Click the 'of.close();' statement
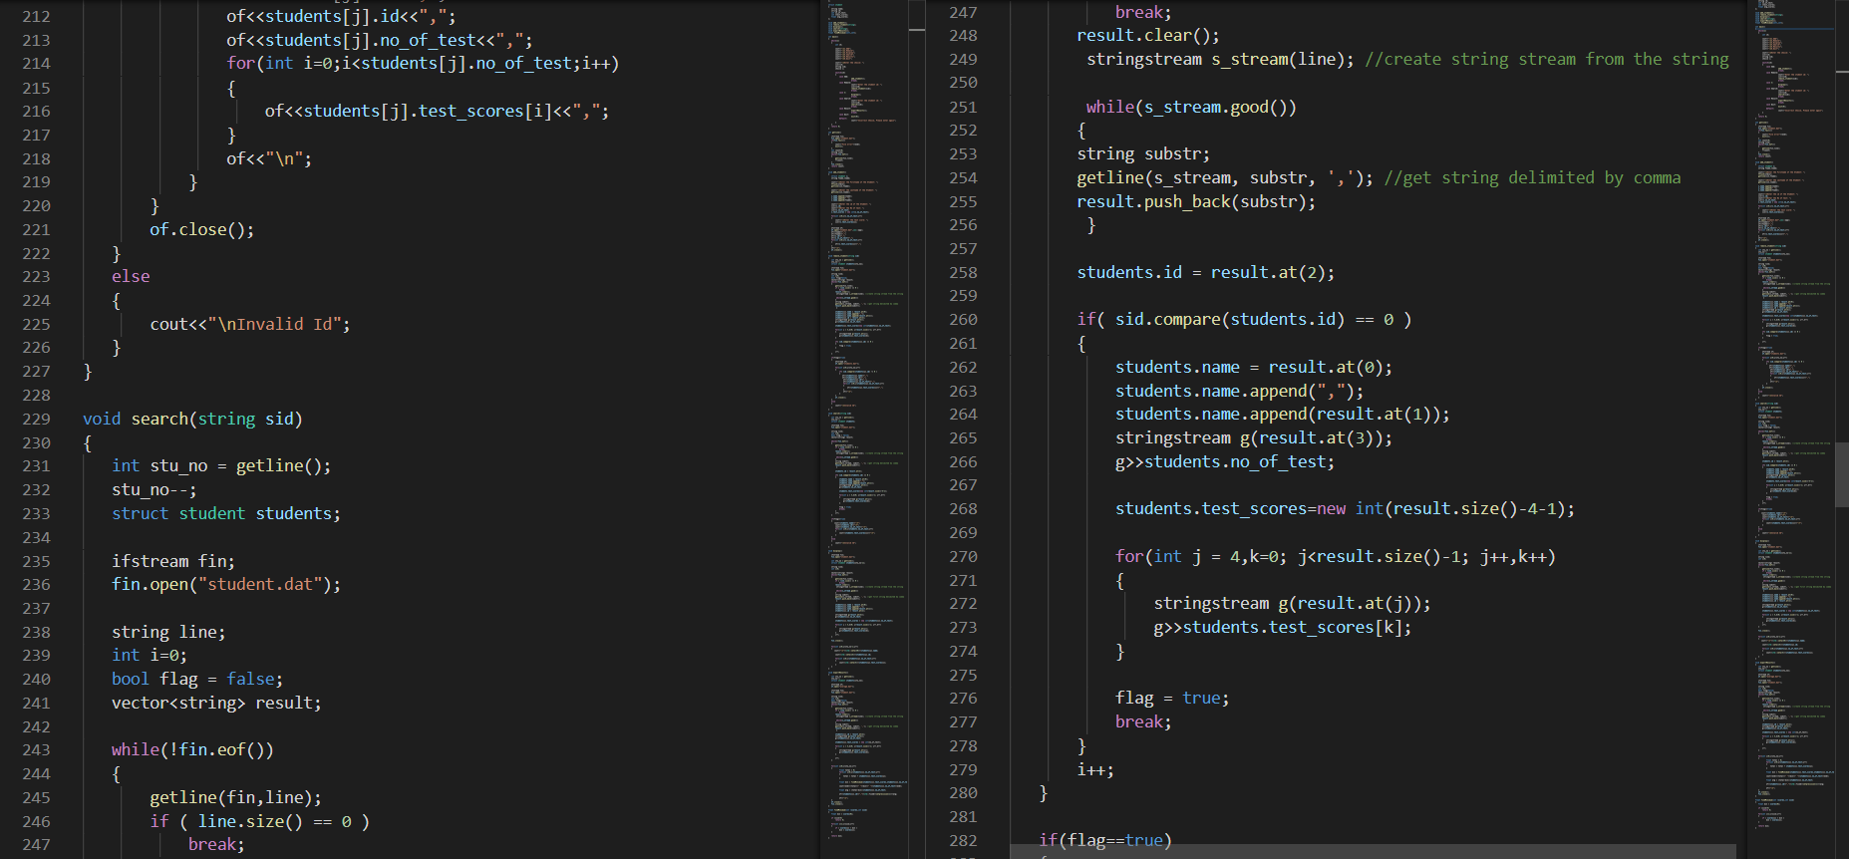 (x=202, y=229)
